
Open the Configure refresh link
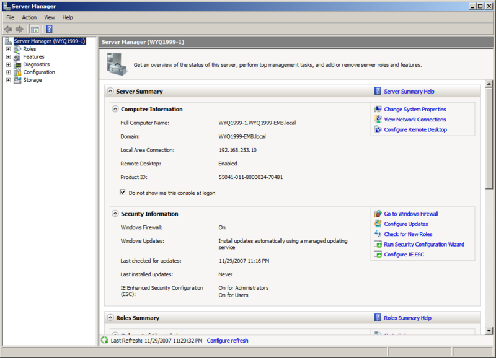tap(227, 340)
